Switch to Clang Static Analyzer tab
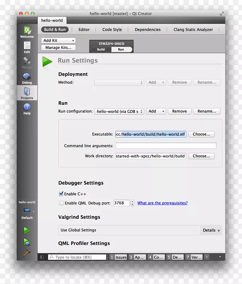 (x=193, y=30)
